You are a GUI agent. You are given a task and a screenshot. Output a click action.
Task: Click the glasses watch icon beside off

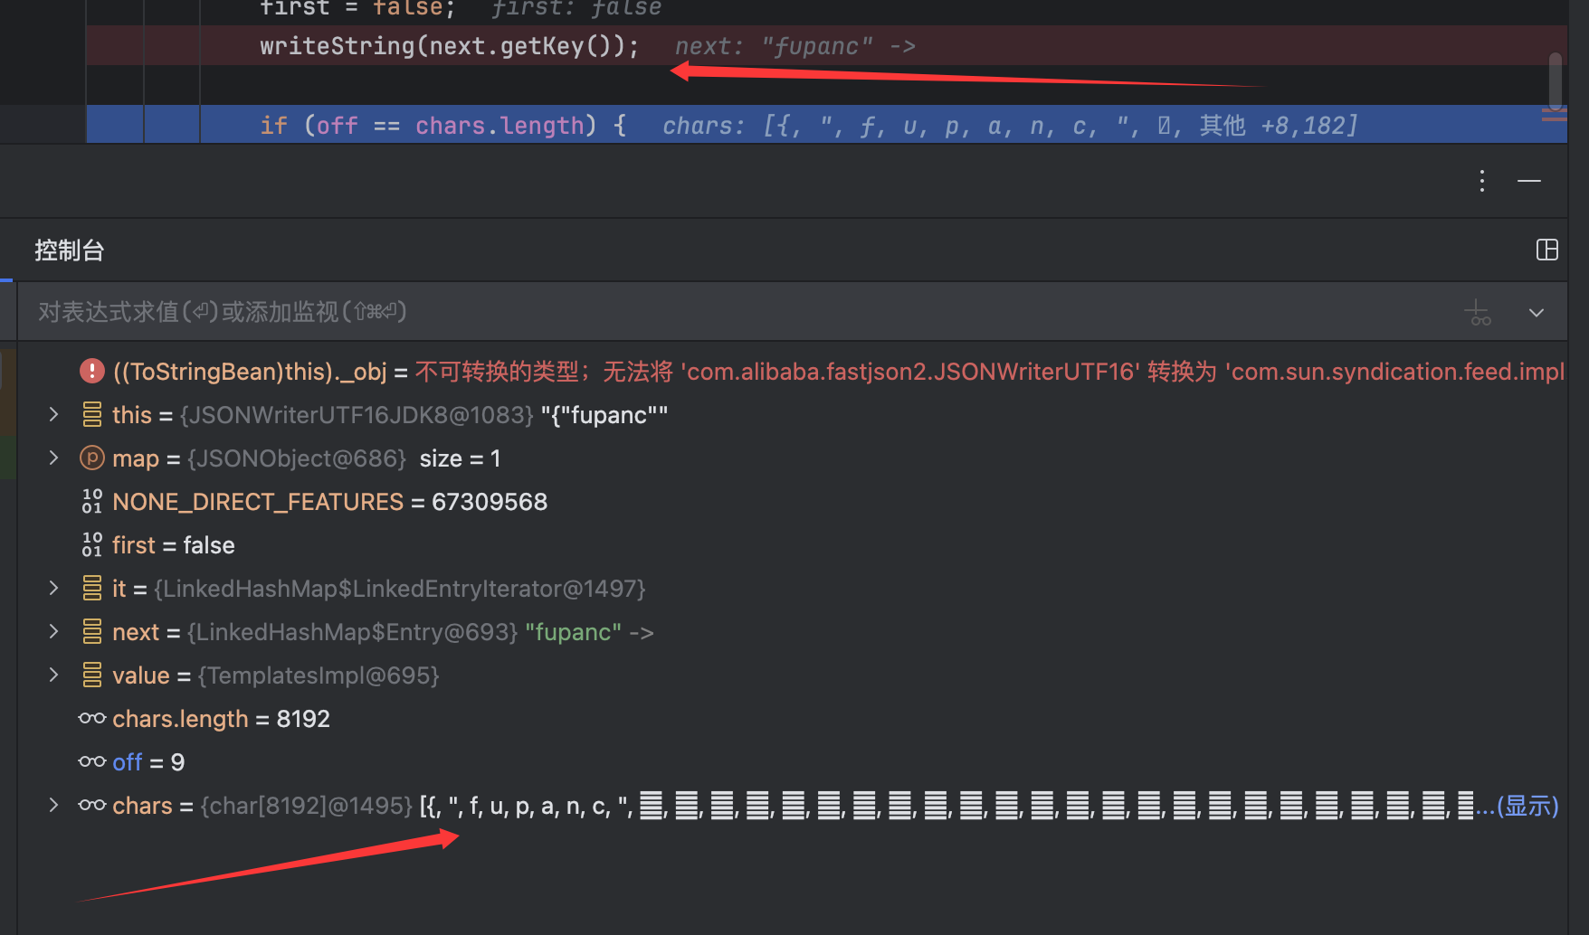pos(91,762)
